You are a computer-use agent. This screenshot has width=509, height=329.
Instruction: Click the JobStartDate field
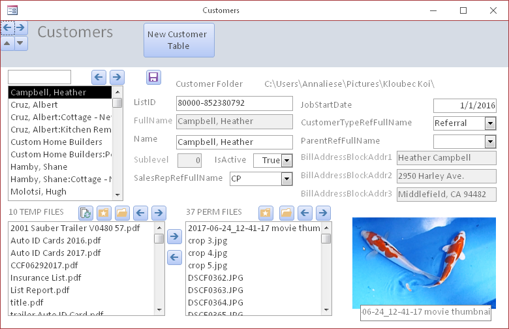coord(465,106)
